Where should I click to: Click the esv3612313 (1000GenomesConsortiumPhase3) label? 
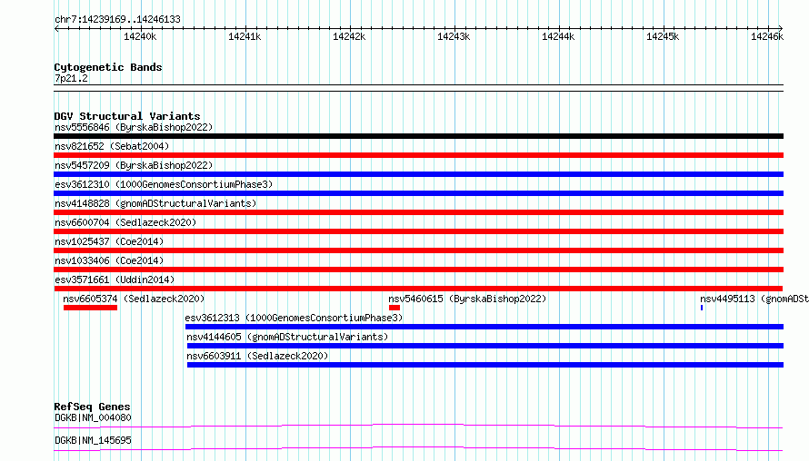(x=295, y=318)
